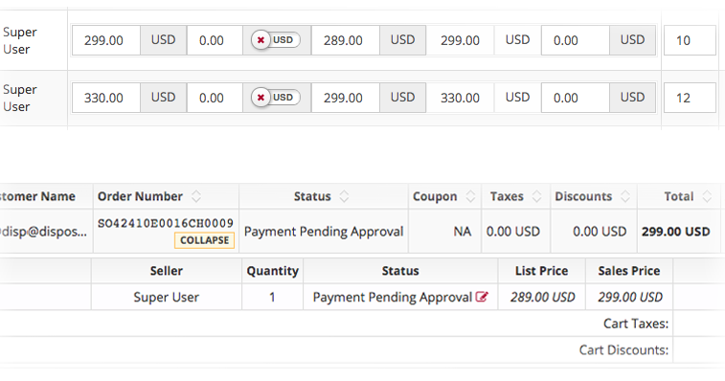Click the quantity field showing 12
The width and height of the screenshot is (725, 381).
click(690, 98)
